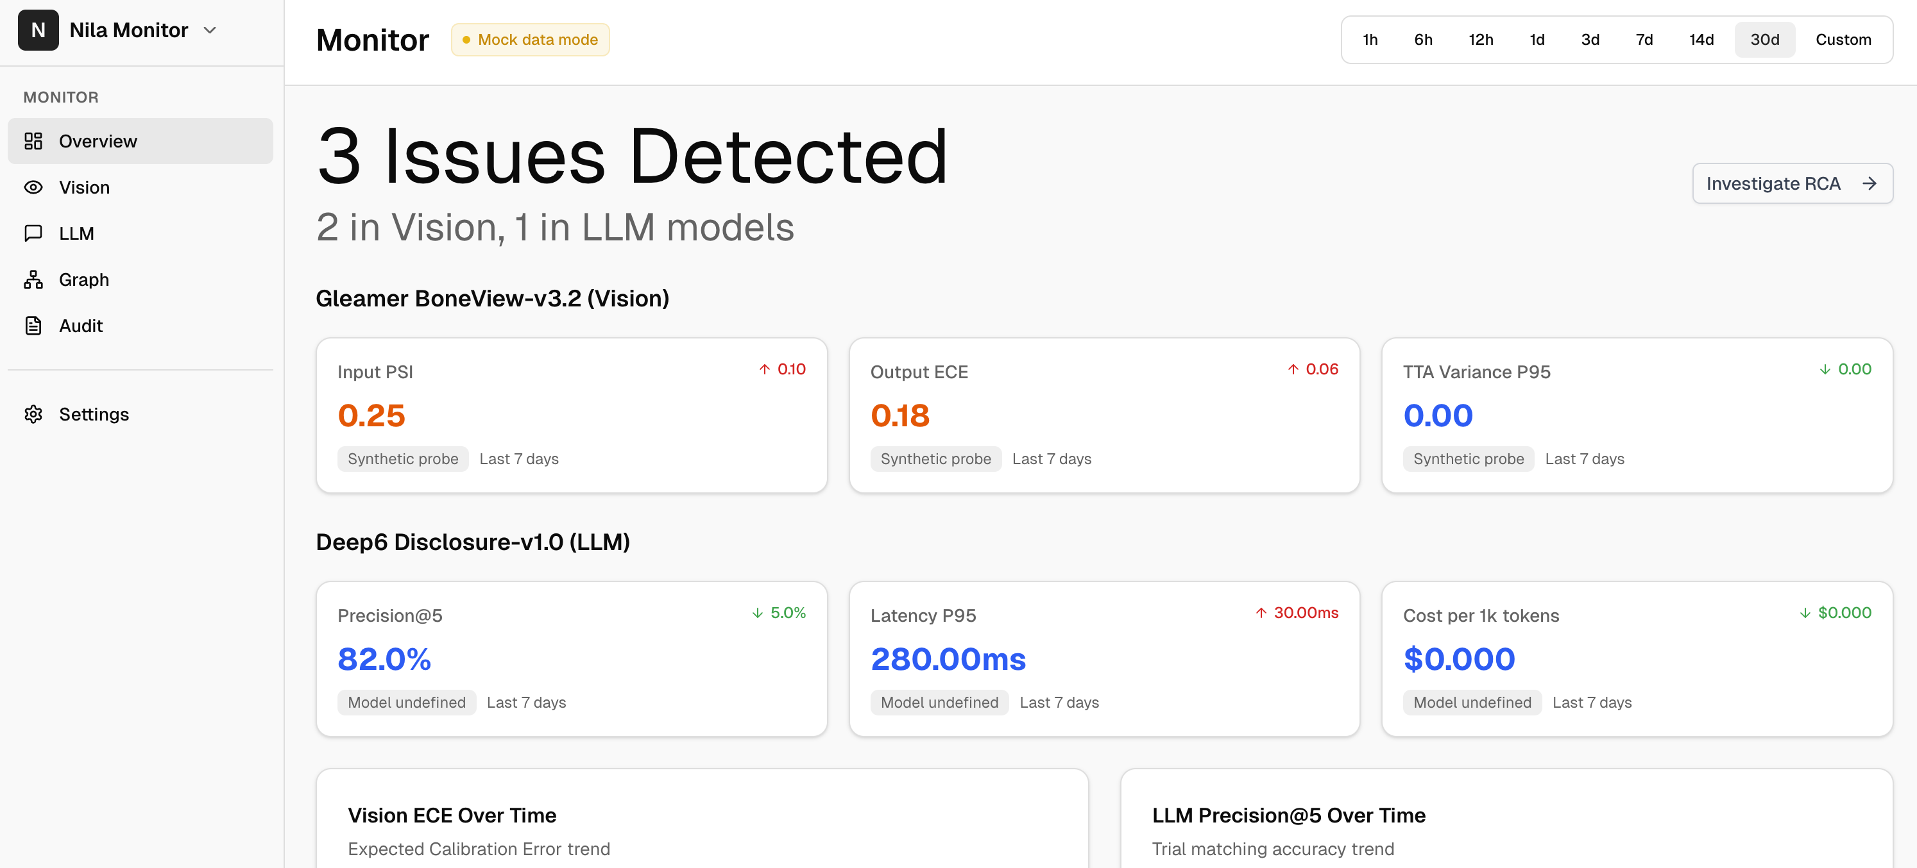Open the Custom time range picker
This screenshot has height=868, width=1917.
click(1843, 39)
